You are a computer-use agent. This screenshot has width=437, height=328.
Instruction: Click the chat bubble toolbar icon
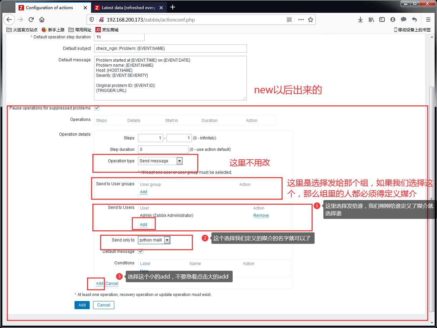[404, 20]
